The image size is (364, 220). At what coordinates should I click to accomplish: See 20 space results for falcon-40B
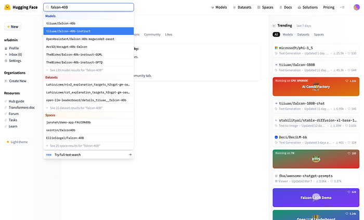tap(88, 146)
